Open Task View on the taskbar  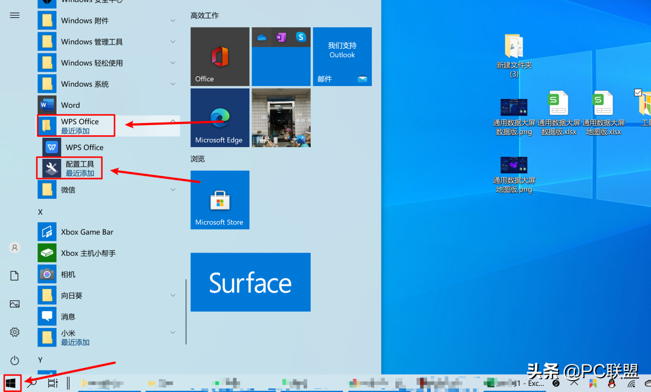click(52, 383)
